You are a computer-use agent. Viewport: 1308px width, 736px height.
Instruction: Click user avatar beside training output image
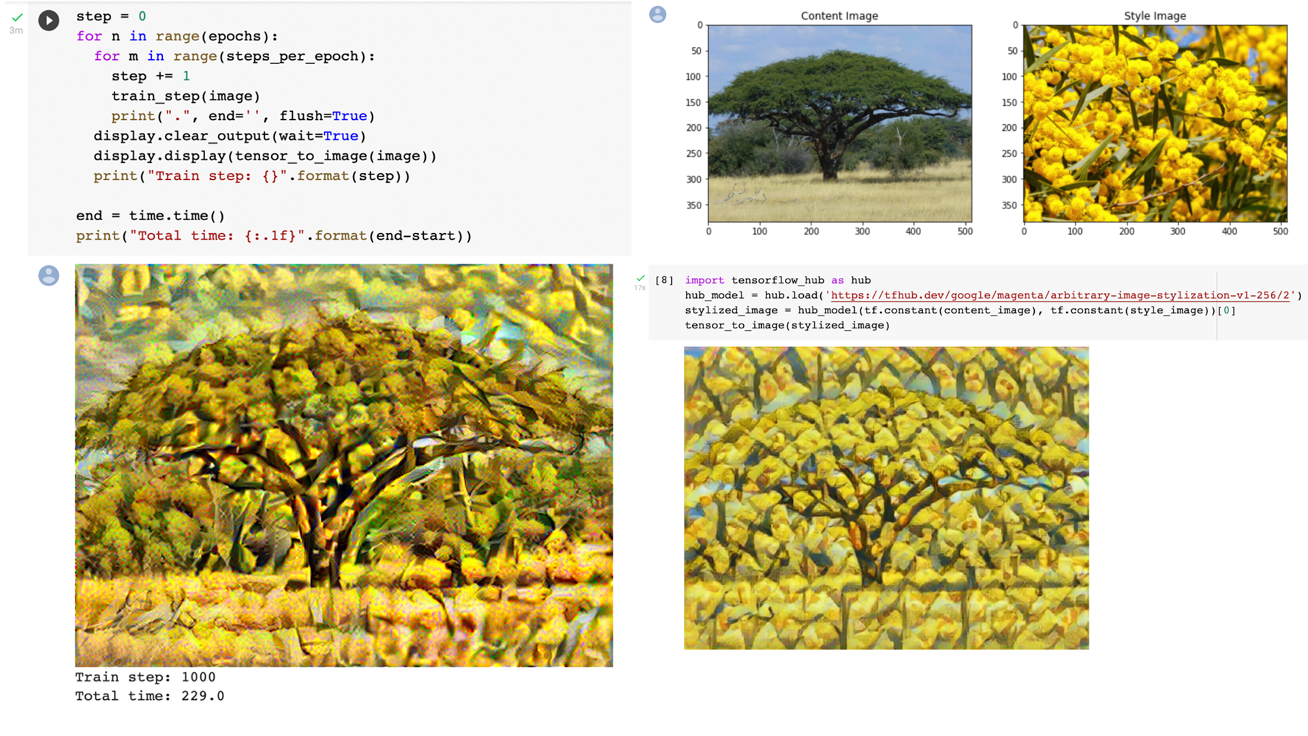[x=48, y=275]
